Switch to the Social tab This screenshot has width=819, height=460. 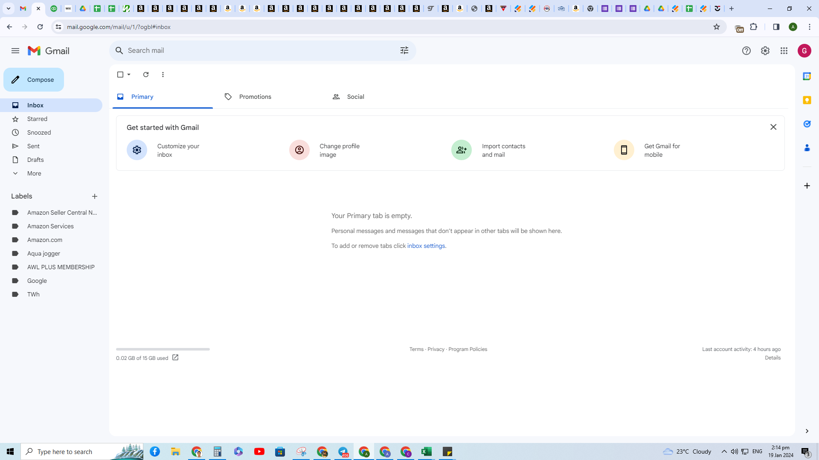tap(378, 97)
